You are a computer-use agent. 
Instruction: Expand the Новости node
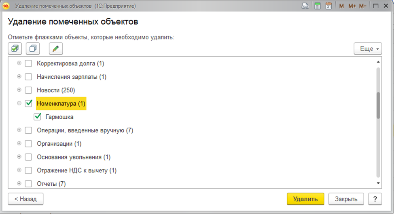(x=19, y=90)
